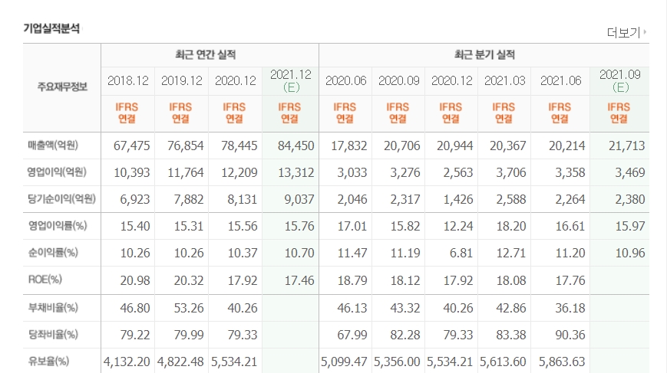Click the operating profit value 3,469
Image resolution: width=667 pixels, height=373 pixels.
(630, 172)
